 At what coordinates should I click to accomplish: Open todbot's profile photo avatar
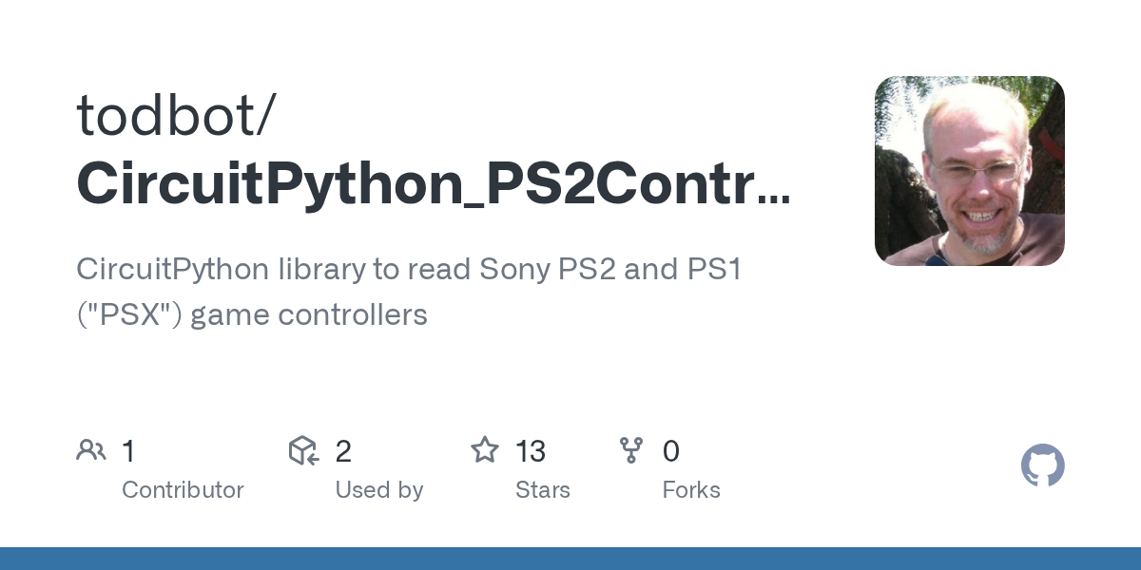click(x=970, y=171)
